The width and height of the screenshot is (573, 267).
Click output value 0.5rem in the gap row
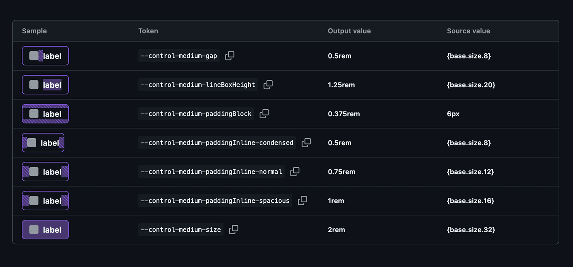[340, 56]
